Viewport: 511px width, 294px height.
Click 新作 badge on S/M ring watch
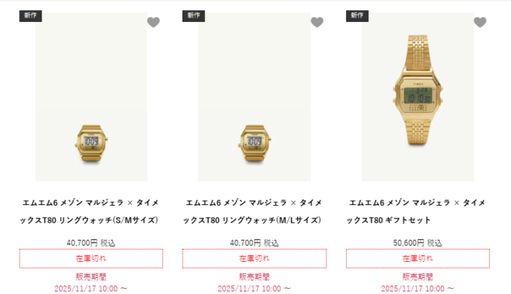tap(31, 15)
